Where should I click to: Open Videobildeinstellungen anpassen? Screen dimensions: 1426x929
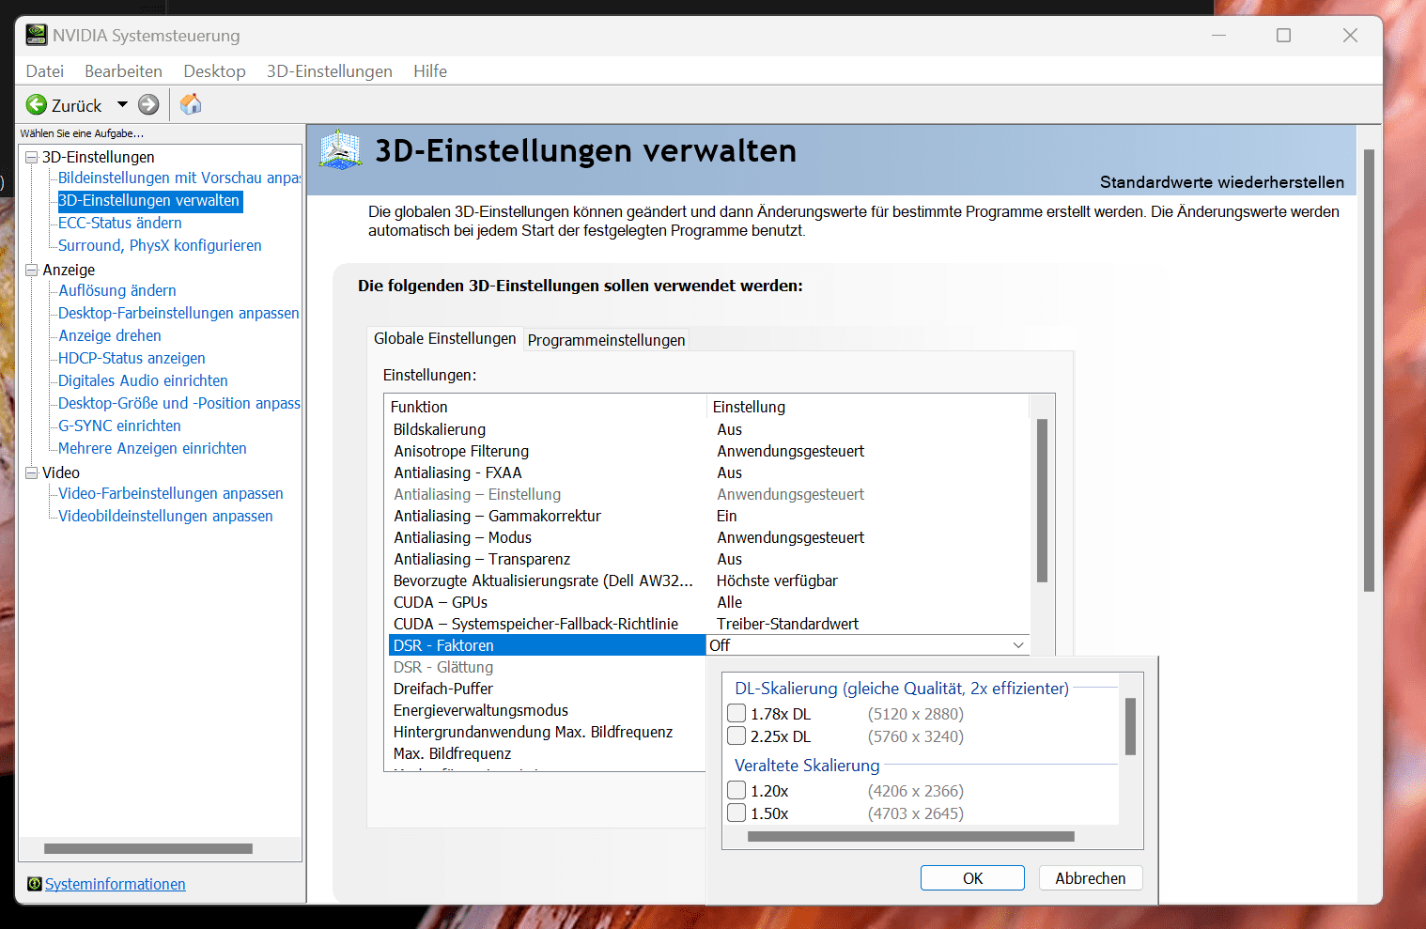coord(165,516)
